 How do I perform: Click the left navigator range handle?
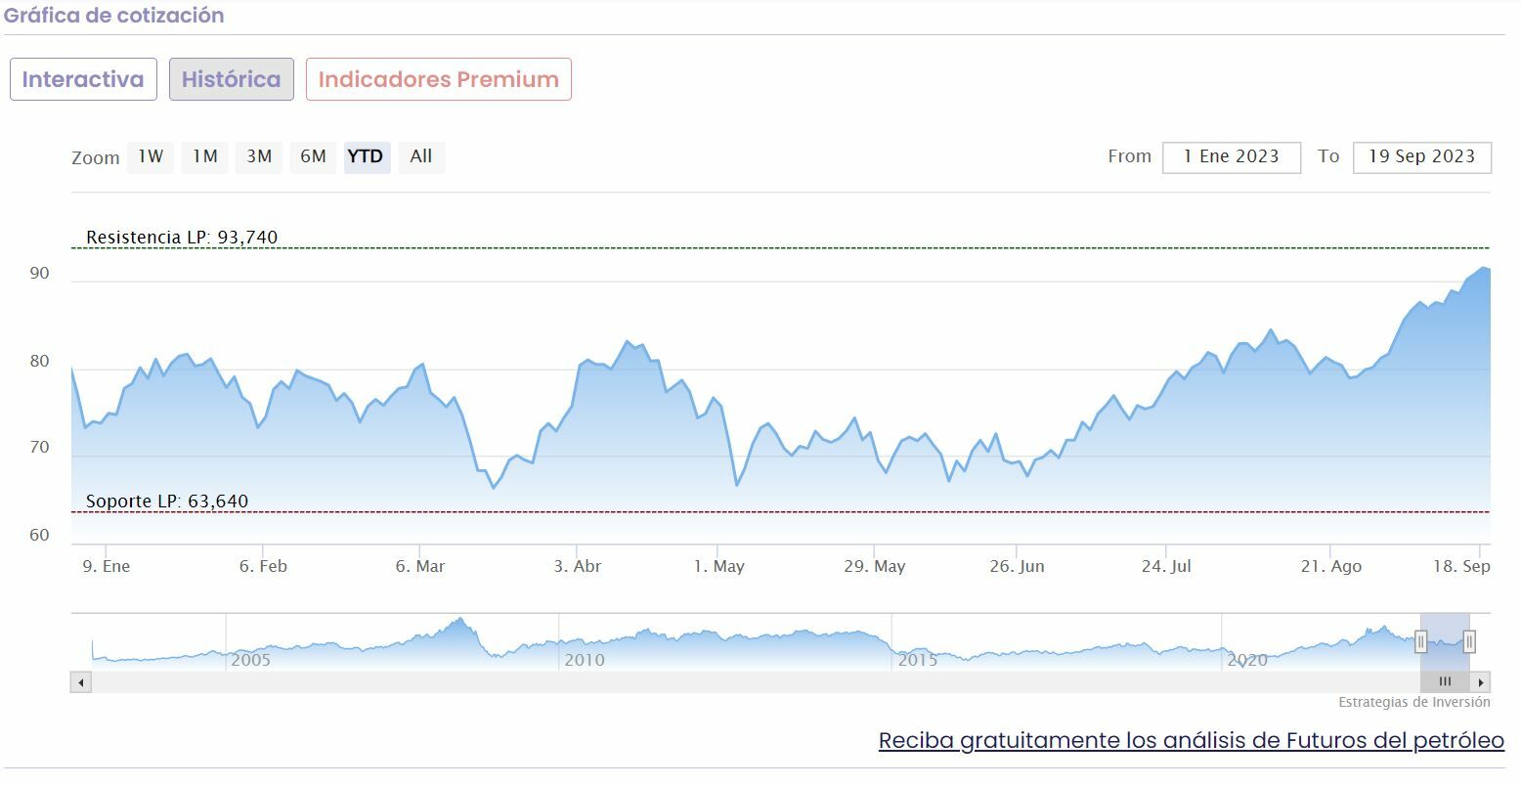(x=1420, y=641)
